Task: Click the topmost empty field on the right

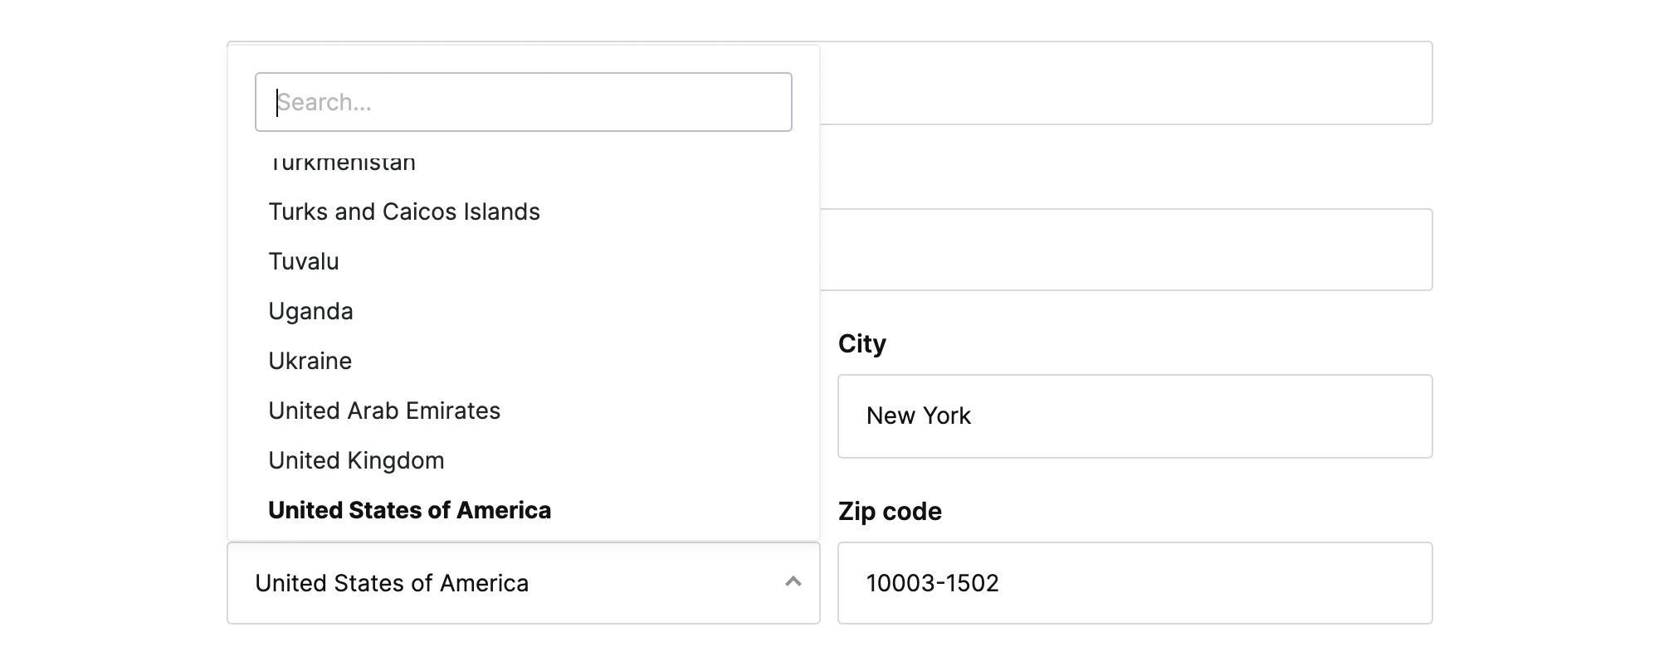Action: click(x=1125, y=84)
